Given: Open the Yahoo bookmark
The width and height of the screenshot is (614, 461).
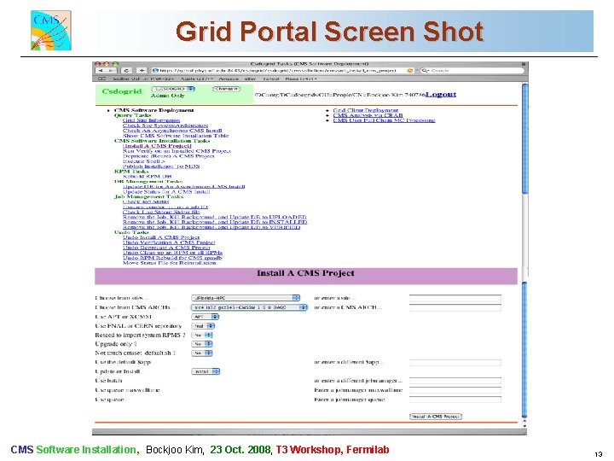Looking at the screenshot, I should pyautogui.click(x=270, y=79).
